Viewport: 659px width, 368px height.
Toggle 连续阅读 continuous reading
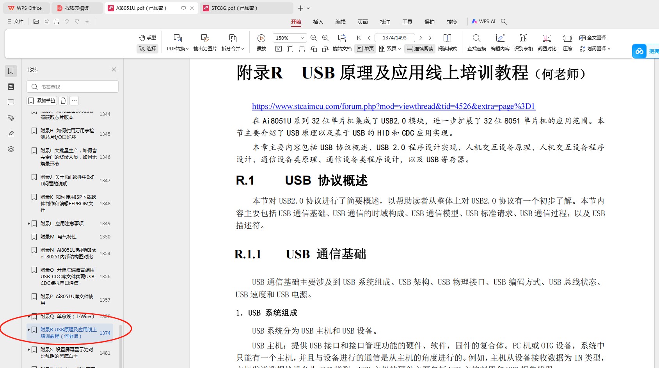point(420,49)
